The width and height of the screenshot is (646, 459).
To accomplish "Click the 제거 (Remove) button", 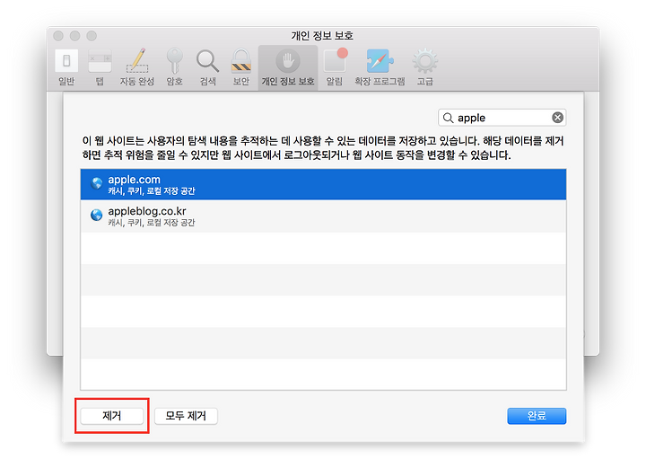I will [x=111, y=416].
